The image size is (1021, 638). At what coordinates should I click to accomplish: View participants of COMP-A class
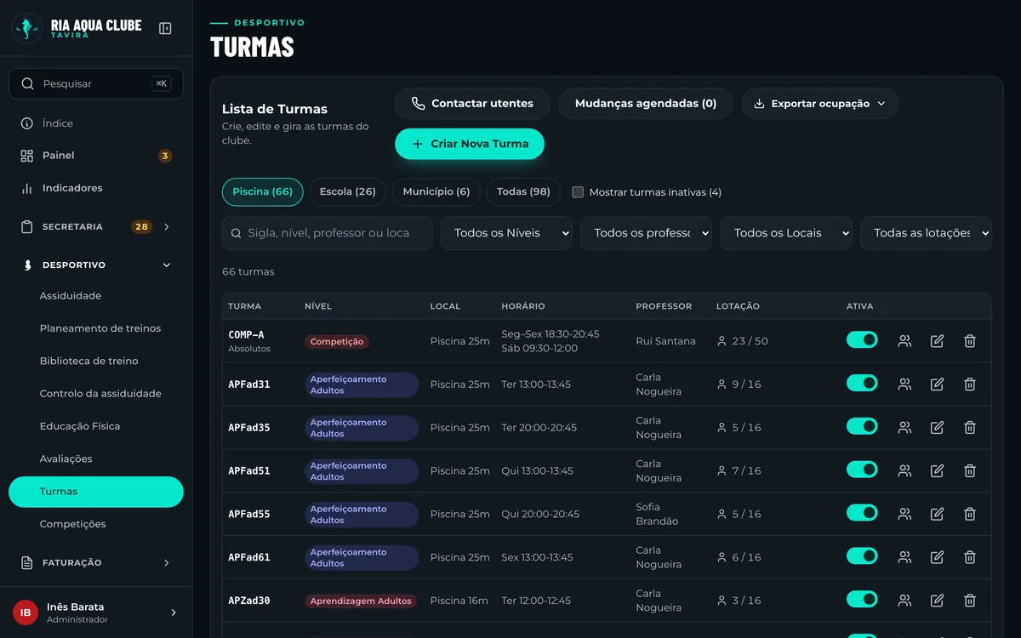pyautogui.click(x=904, y=341)
